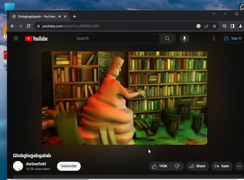Sign in to YouTube
Image resolution: width=244 pixels, height=180 pixels.
(x=233, y=38)
